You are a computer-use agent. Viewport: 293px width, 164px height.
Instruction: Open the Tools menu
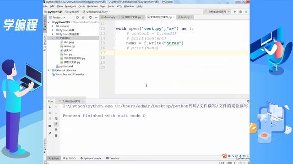tap(111, 6)
